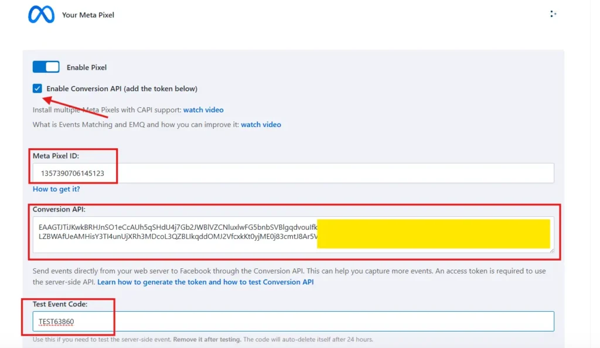This screenshot has height=348, width=600.
Task: Open Learn how to generate the token link
Action: (206, 282)
